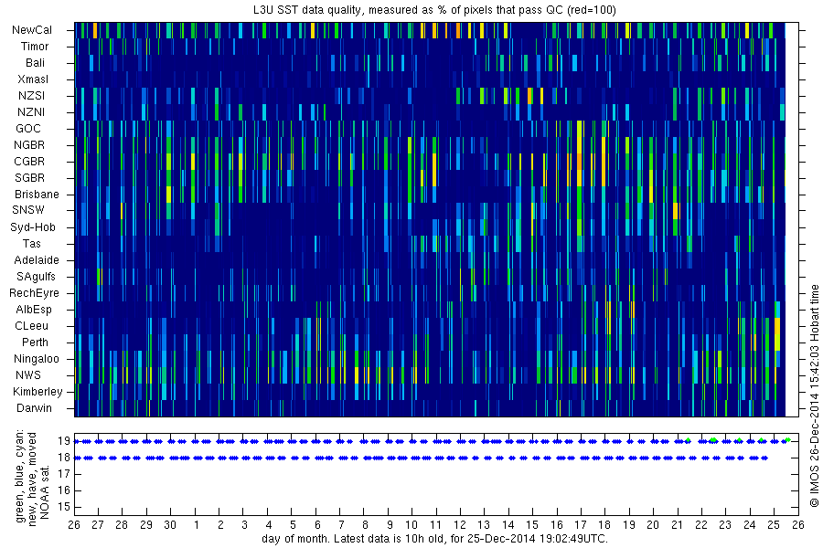Click the Bali region label

coord(35,63)
